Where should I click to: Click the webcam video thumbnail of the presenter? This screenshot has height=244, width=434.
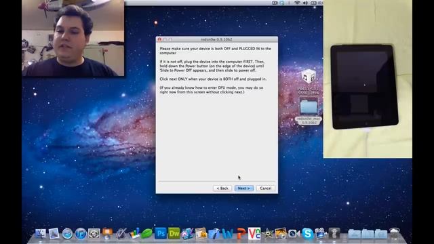[73, 38]
